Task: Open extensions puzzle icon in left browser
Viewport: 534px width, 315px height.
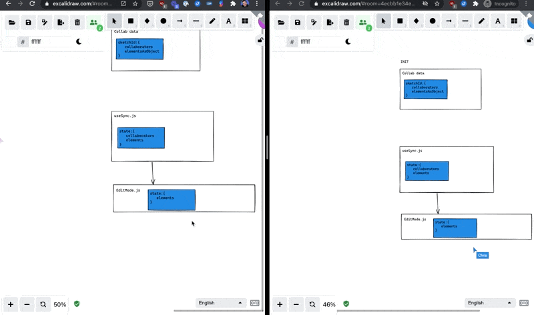Action: [x=233, y=4]
